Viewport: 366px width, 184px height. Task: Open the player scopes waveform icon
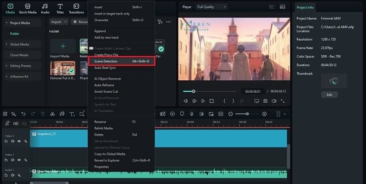pos(282,7)
